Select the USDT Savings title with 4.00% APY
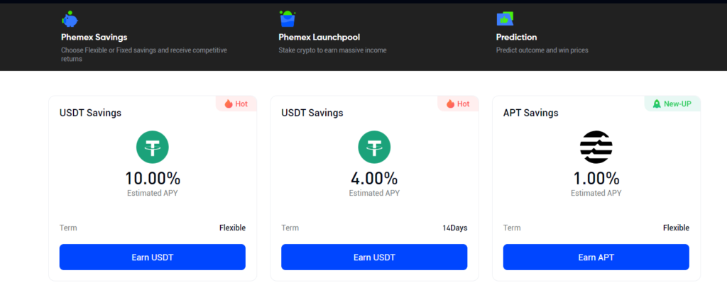 (x=312, y=113)
